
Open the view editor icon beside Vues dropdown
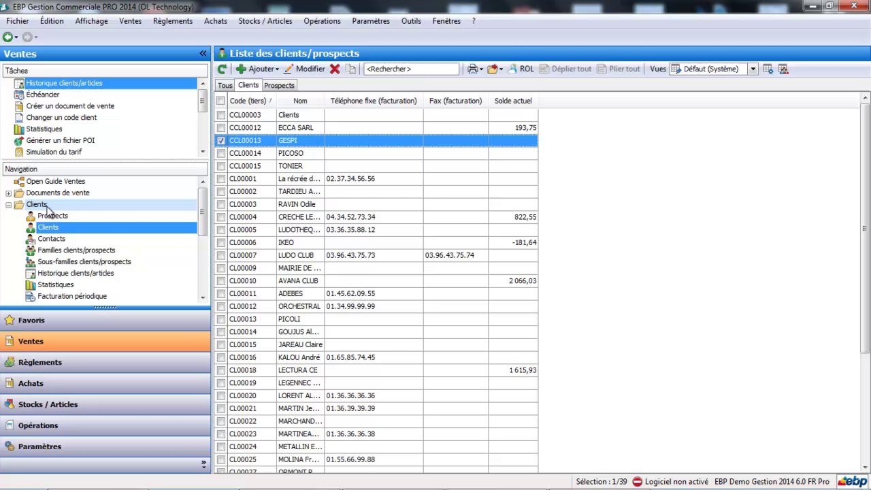point(768,69)
